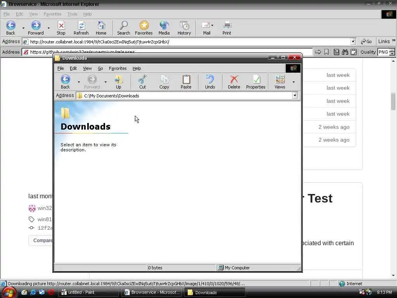Click the Show Desktop quick launch icon

[24, 292]
